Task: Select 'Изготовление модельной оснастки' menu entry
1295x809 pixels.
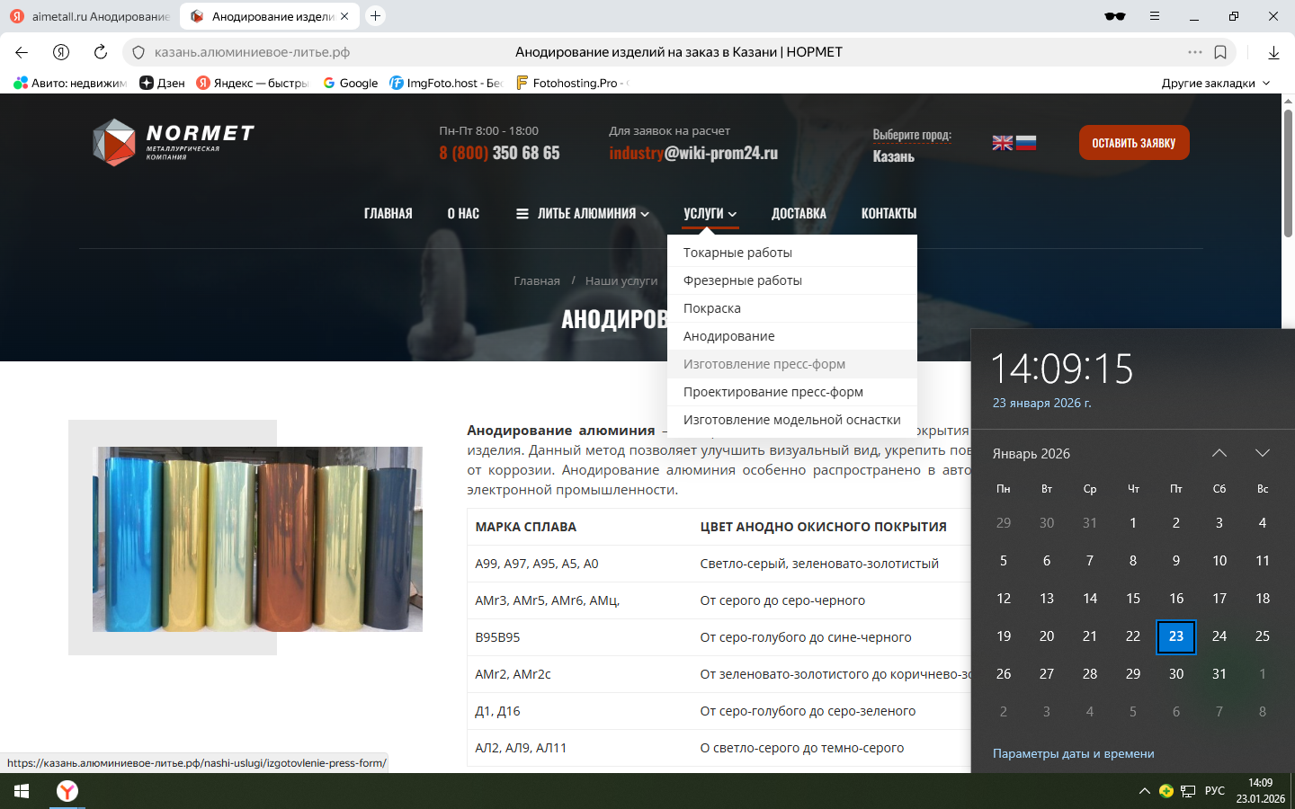Action: [792, 420]
